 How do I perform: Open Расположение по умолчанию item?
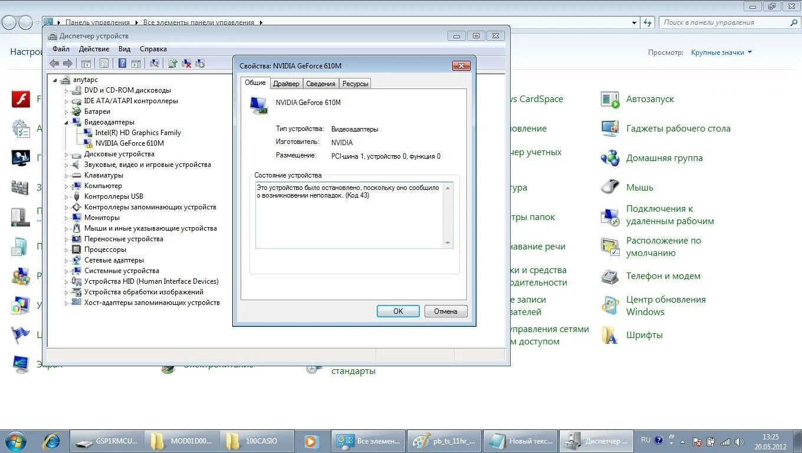click(651, 247)
